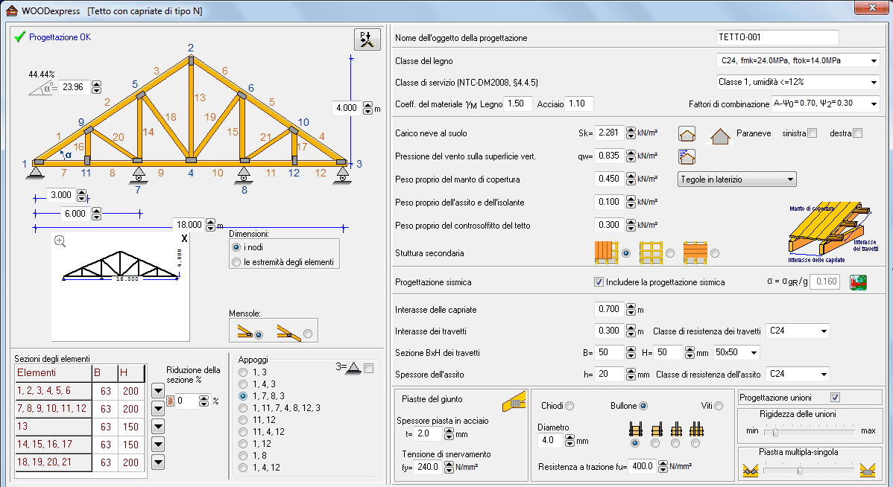This screenshot has height=487, width=893.
Task: Click the zoom magnifier on truss preview
Action: (60, 241)
